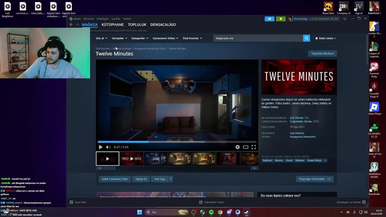Open Discord from the taskbar
This screenshot has height=217, width=386.
point(229,212)
